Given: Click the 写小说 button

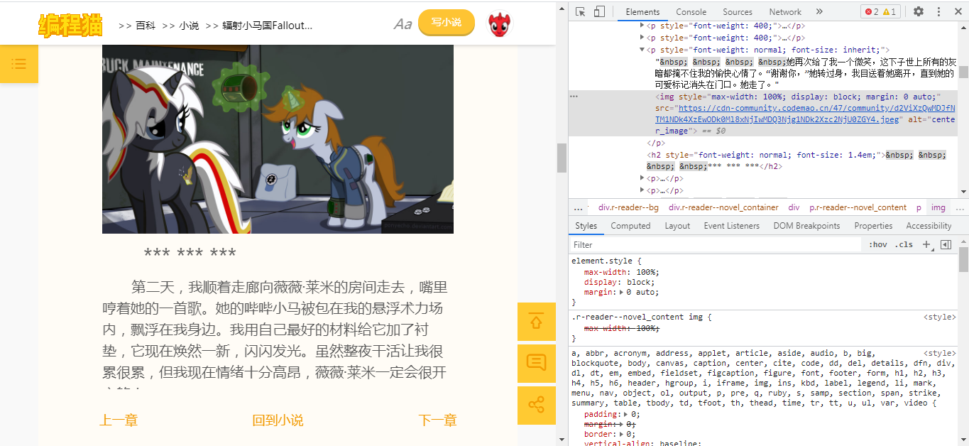Looking at the screenshot, I should [447, 23].
